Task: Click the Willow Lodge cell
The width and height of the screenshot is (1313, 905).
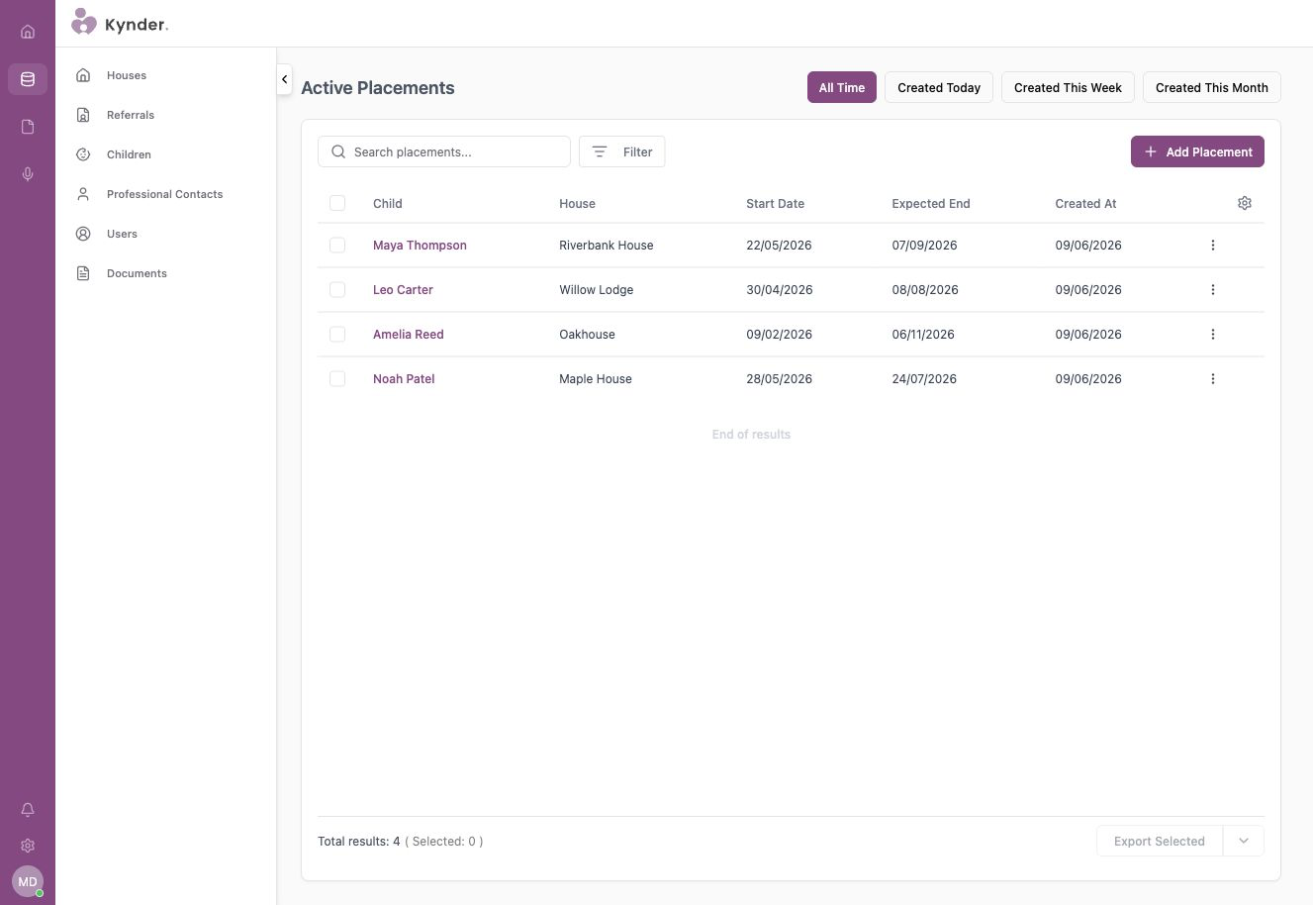Action: click(596, 289)
